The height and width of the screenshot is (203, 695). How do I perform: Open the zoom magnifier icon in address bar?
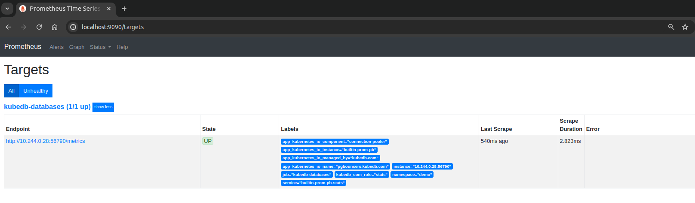671,27
